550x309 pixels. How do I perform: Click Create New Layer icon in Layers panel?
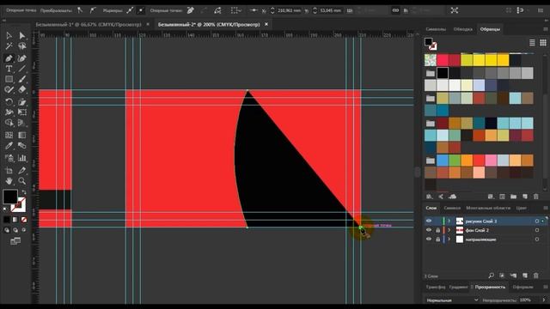click(525, 276)
